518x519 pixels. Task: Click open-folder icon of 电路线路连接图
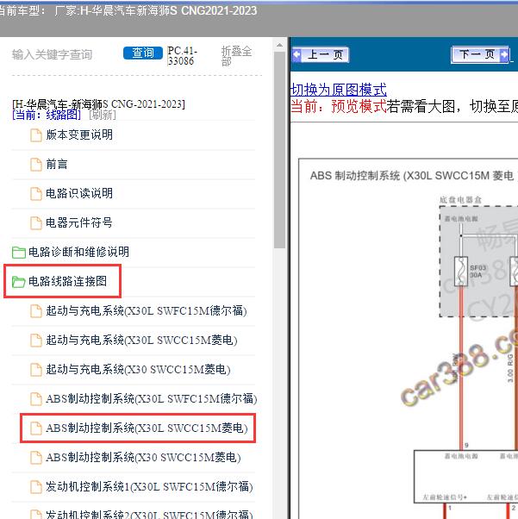(x=19, y=282)
